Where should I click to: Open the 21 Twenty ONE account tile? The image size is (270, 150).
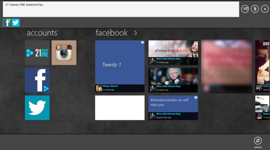click(37, 53)
